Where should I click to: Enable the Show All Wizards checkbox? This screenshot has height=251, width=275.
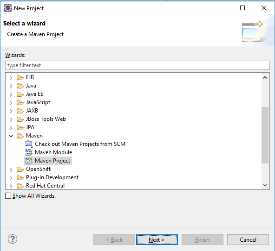(8, 196)
